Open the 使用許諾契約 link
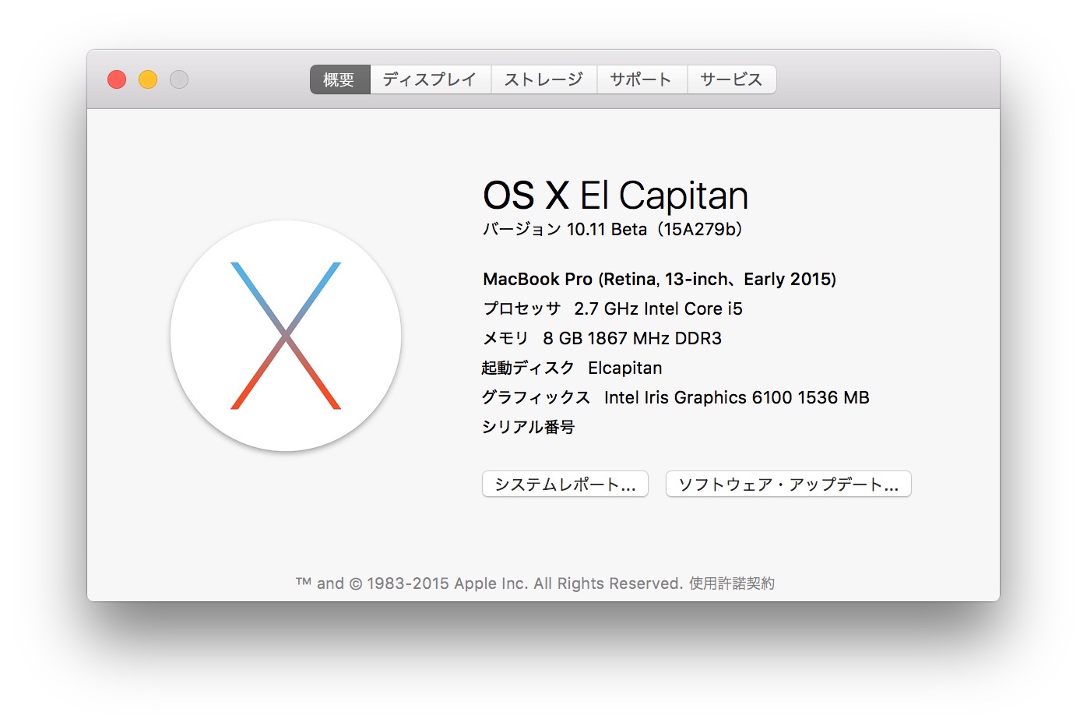 coord(732,583)
